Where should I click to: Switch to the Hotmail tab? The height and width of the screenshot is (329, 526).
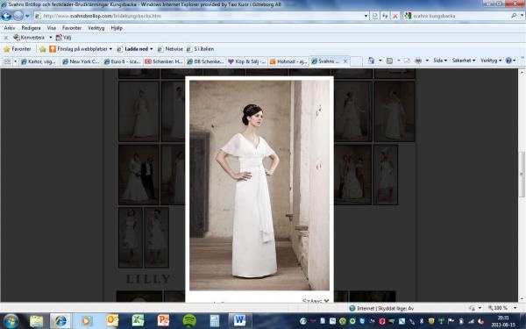[x=288, y=61]
